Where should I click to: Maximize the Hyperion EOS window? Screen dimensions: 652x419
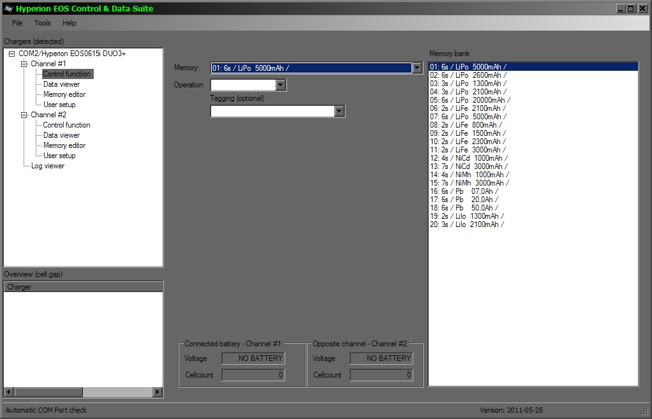pyautogui.click(x=631, y=8)
